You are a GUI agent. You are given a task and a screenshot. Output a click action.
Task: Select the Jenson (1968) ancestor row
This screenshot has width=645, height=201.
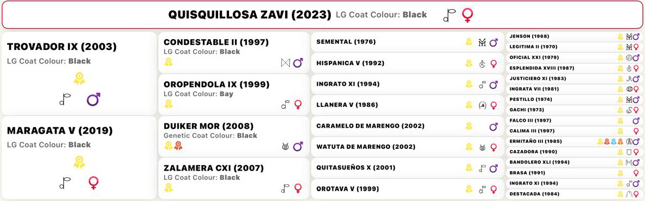coord(574,36)
